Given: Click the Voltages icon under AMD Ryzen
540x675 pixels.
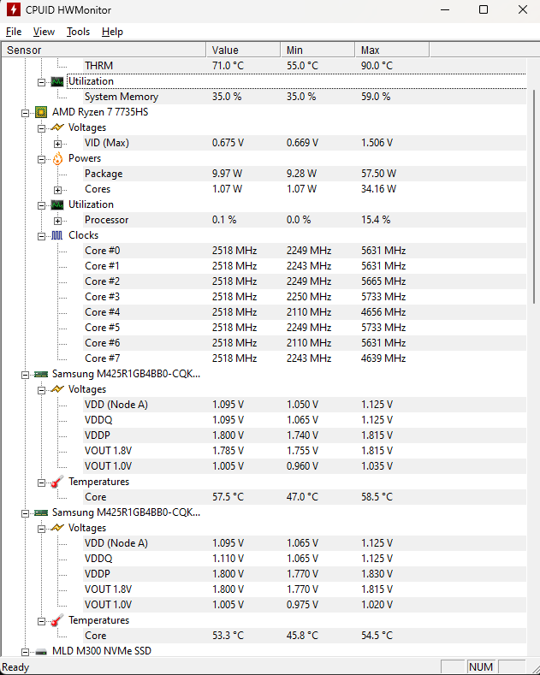Looking at the screenshot, I should (57, 127).
